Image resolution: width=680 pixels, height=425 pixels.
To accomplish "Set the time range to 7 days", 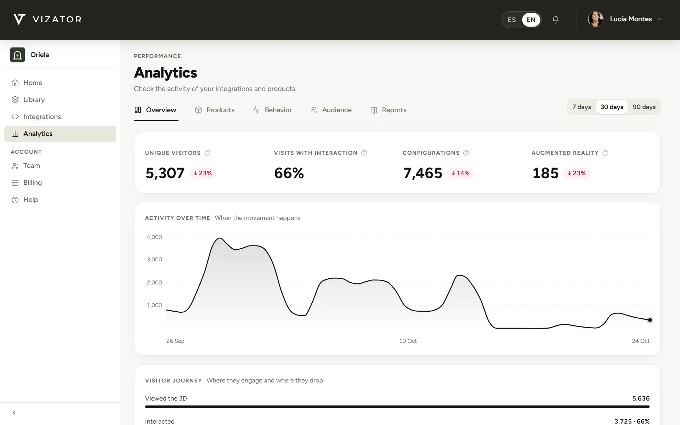I will [582, 107].
